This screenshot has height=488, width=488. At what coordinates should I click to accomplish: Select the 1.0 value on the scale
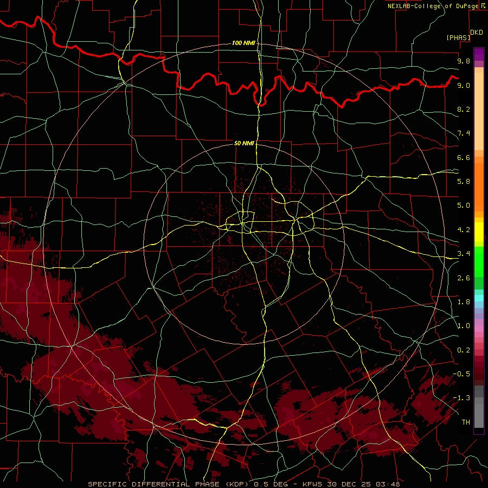[464, 326]
